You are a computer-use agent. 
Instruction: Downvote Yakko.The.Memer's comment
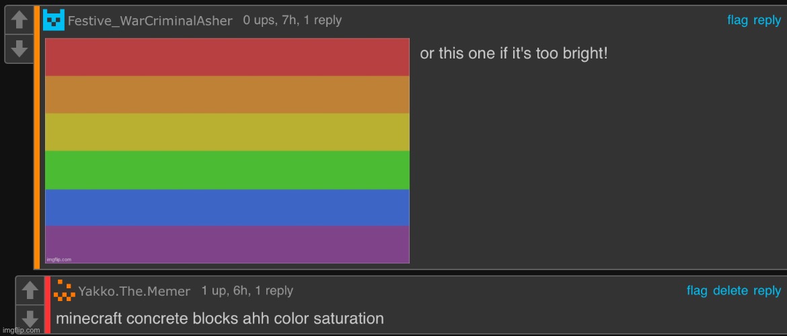(x=30, y=318)
